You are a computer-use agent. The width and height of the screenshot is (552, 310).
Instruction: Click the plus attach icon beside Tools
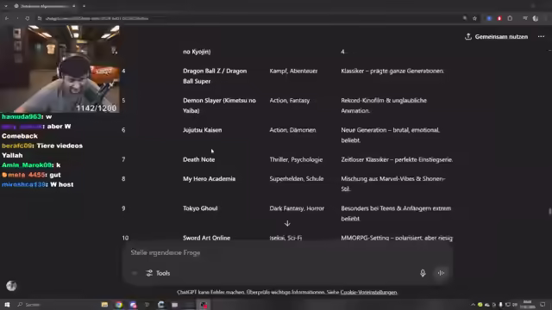point(135,273)
